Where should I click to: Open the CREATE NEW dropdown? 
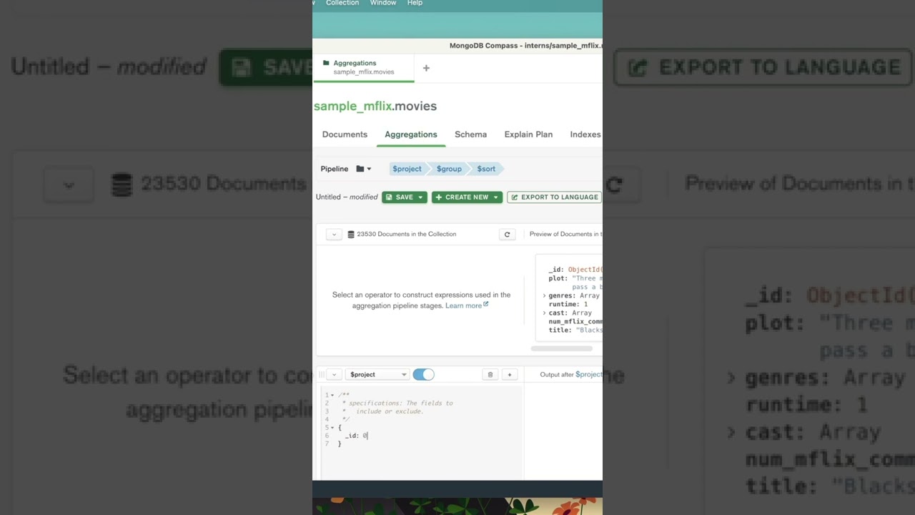(467, 197)
